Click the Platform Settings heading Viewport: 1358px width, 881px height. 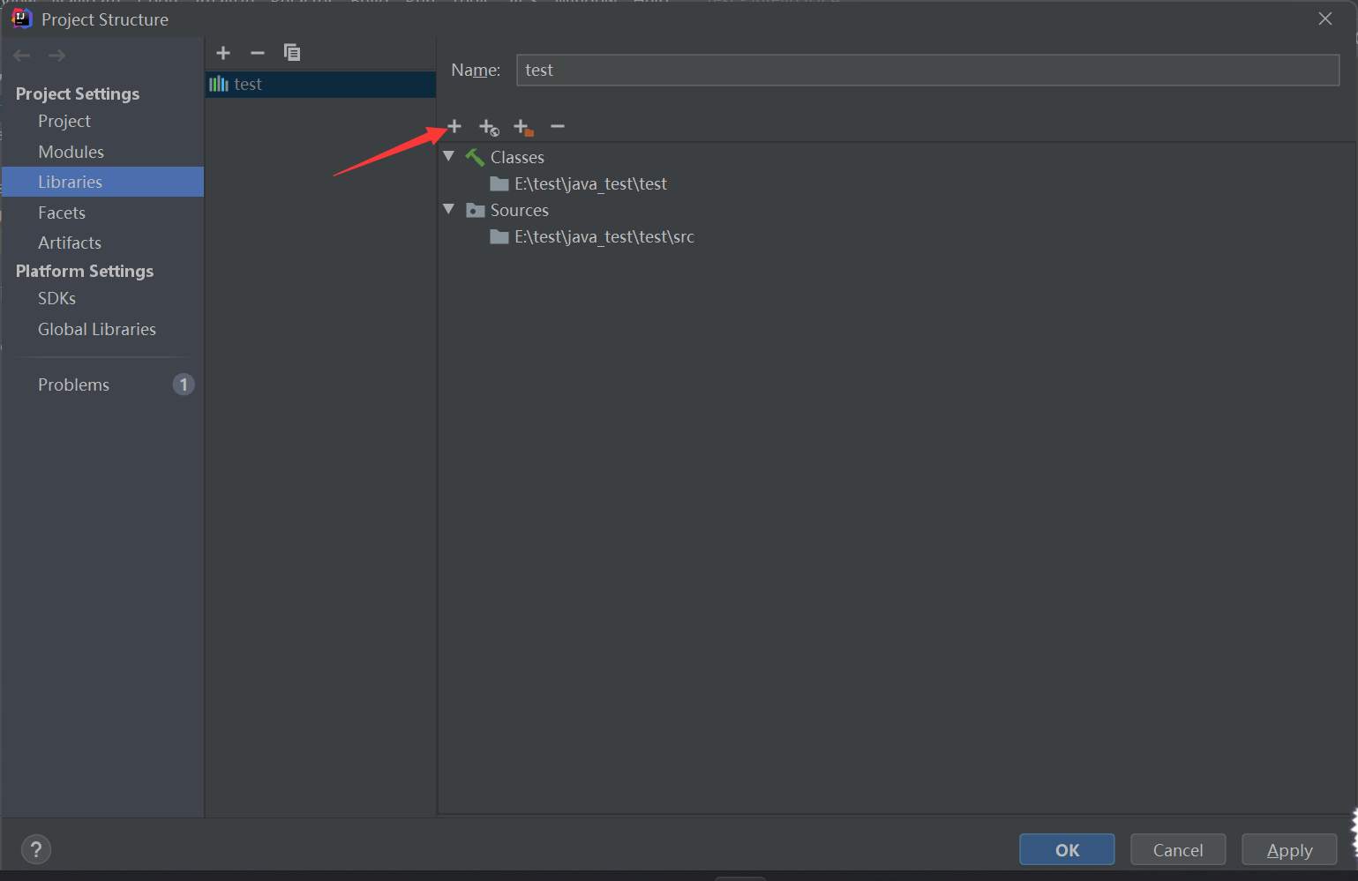(x=85, y=271)
